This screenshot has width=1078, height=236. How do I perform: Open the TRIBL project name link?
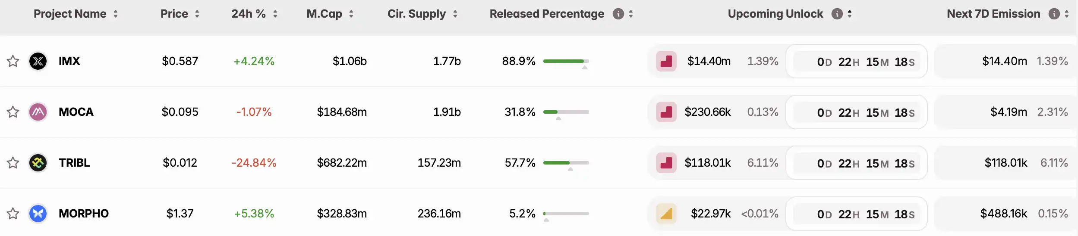74,163
